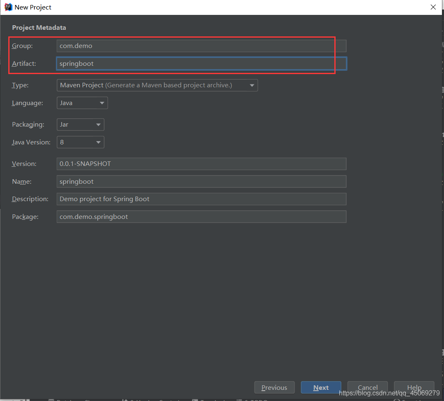Click the Artifact input field
Screen dimensions: 444x401
(x=201, y=64)
